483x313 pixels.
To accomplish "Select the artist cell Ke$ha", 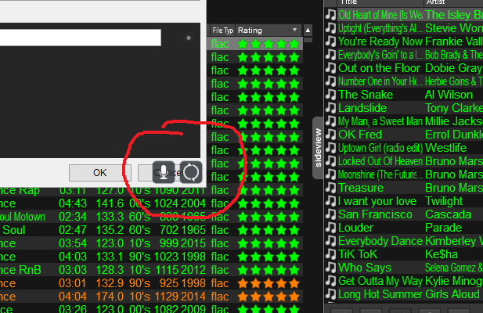I will 441,254.
